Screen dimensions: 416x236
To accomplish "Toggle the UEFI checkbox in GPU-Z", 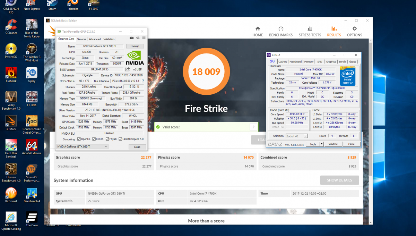I will [x=135, y=69].
